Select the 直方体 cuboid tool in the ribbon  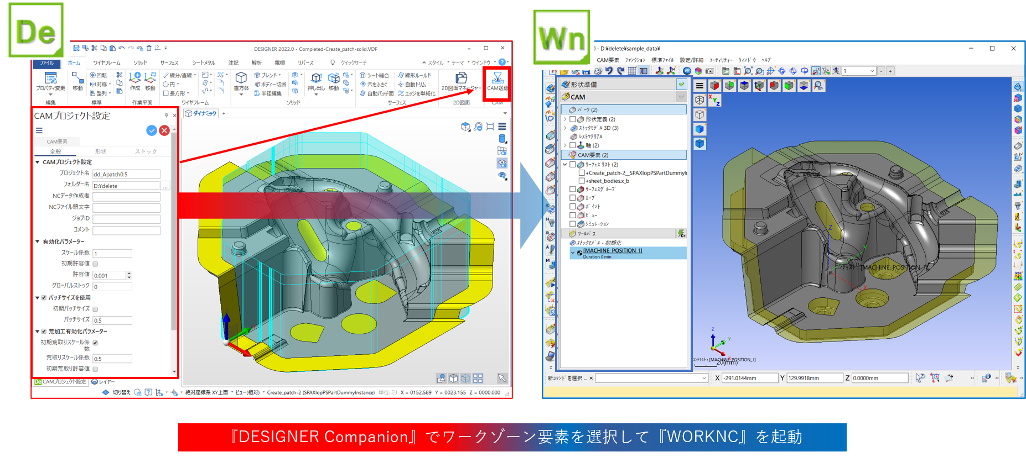point(241,82)
